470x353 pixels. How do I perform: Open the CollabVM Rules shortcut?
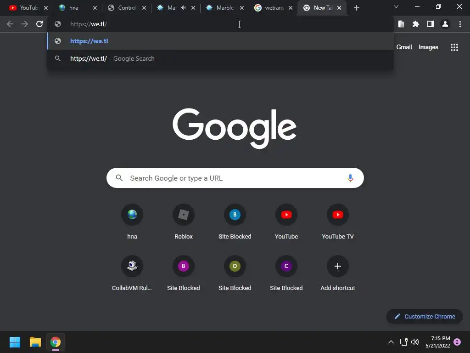(132, 273)
